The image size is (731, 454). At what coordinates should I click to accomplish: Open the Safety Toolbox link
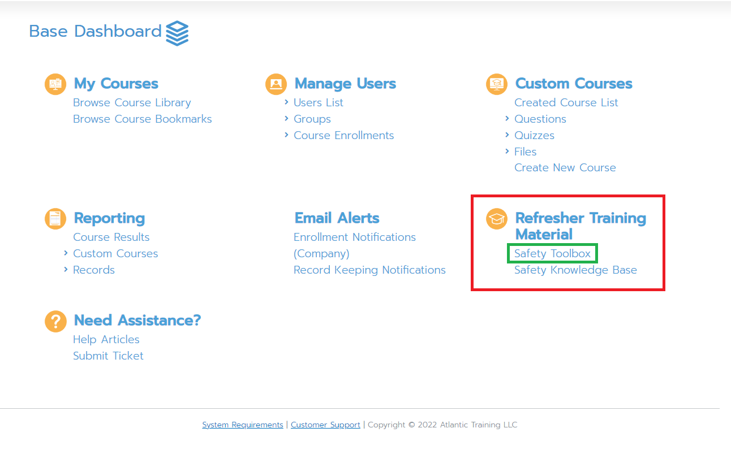coord(553,253)
